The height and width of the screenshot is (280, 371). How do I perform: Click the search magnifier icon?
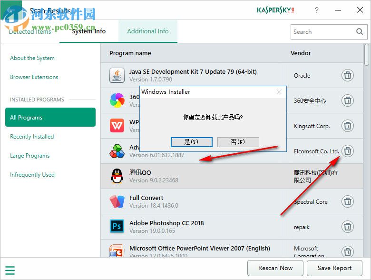[360, 31]
